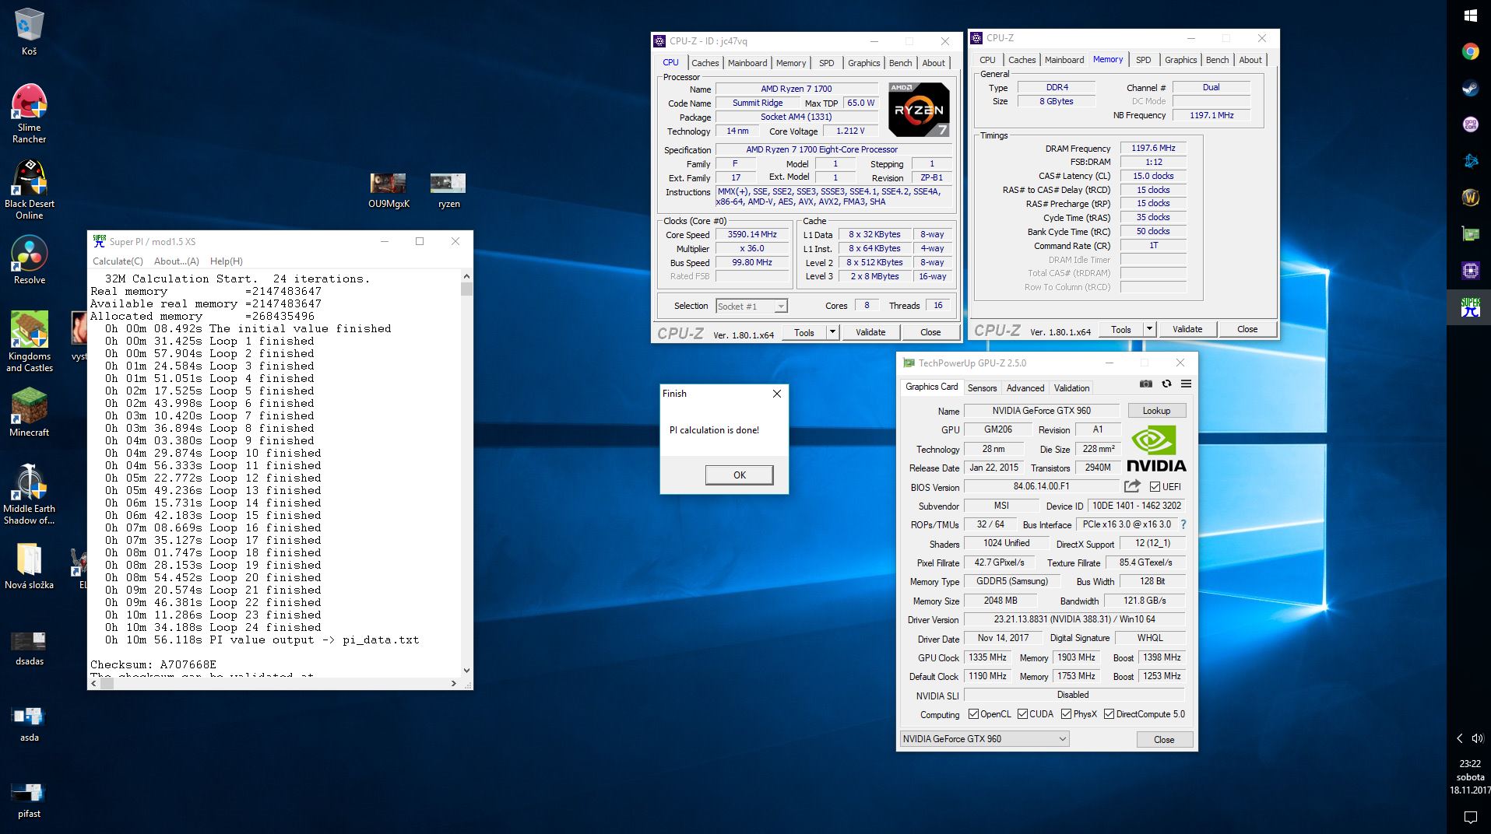Expand Tools arrow in CPU-Z ID window
Screen dimensions: 1491x834
[x=832, y=332]
